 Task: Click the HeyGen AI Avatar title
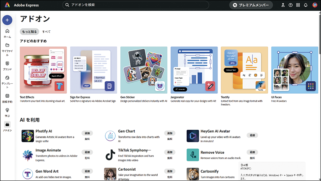pyautogui.click(x=215, y=131)
